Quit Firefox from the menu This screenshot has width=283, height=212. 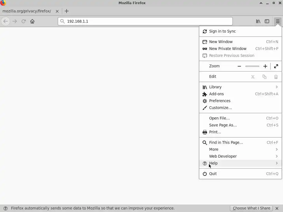[240, 174]
